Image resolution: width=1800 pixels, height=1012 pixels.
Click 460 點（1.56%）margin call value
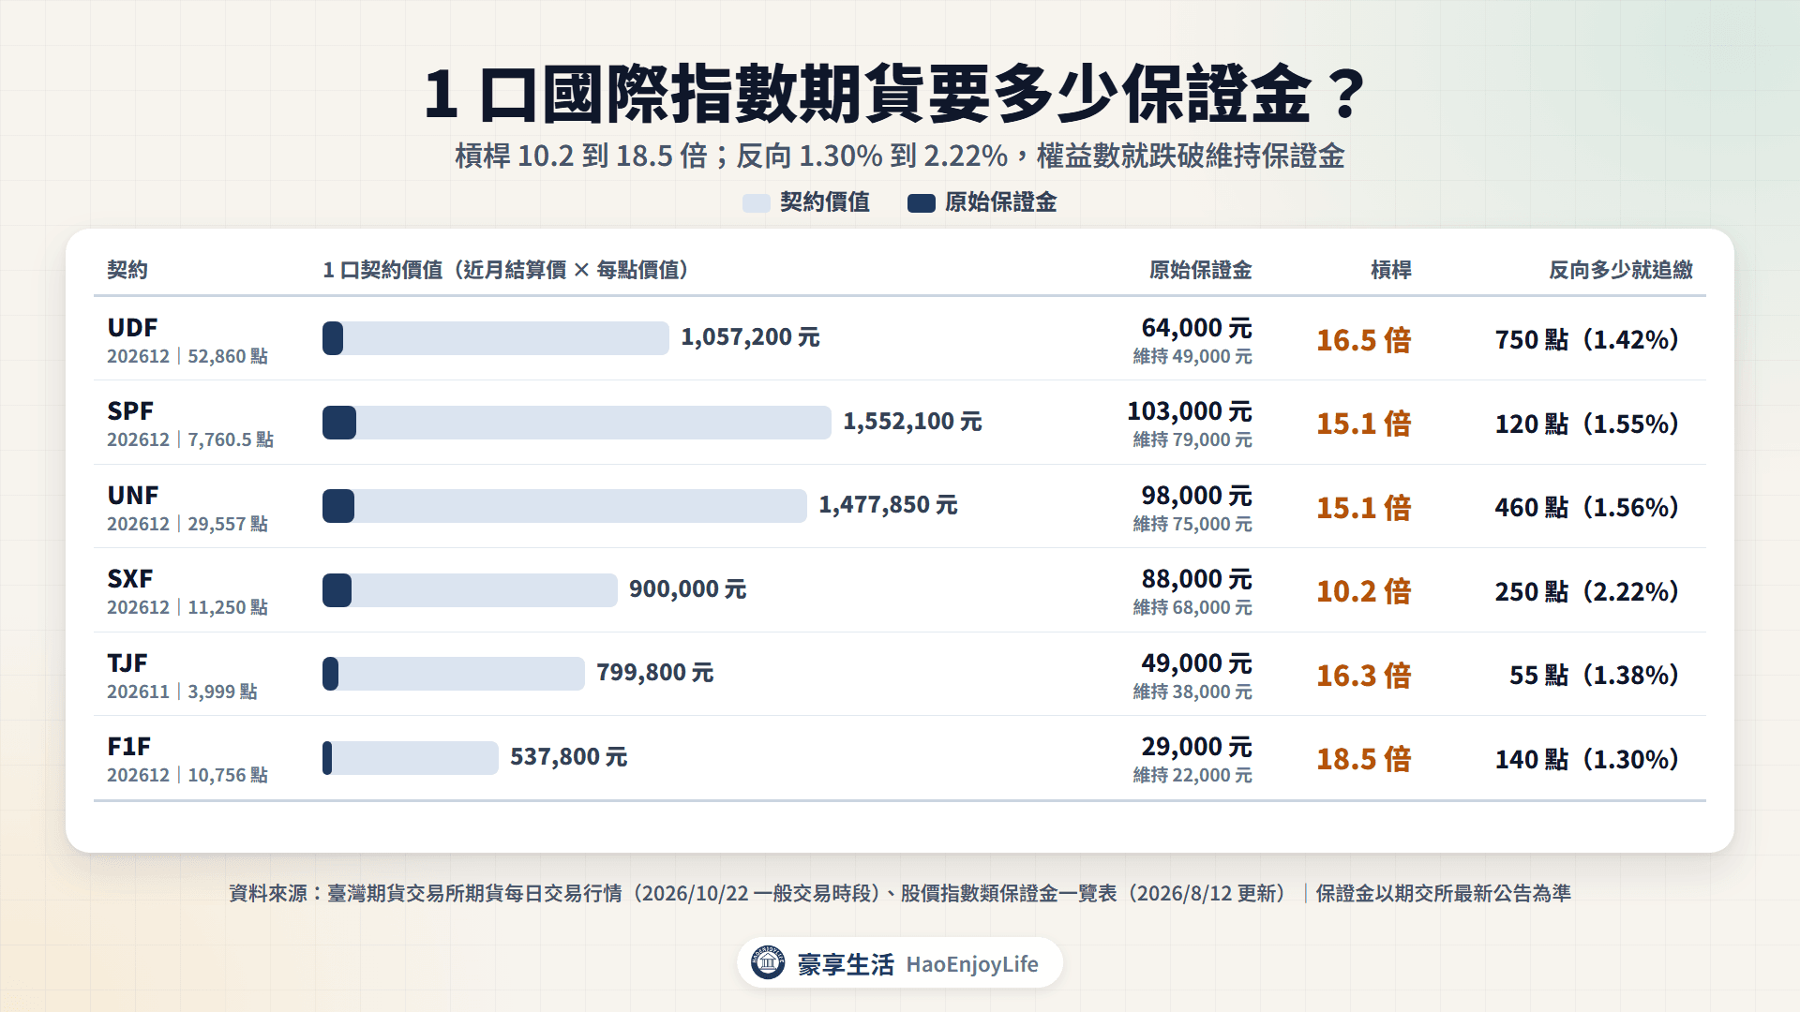(1586, 508)
